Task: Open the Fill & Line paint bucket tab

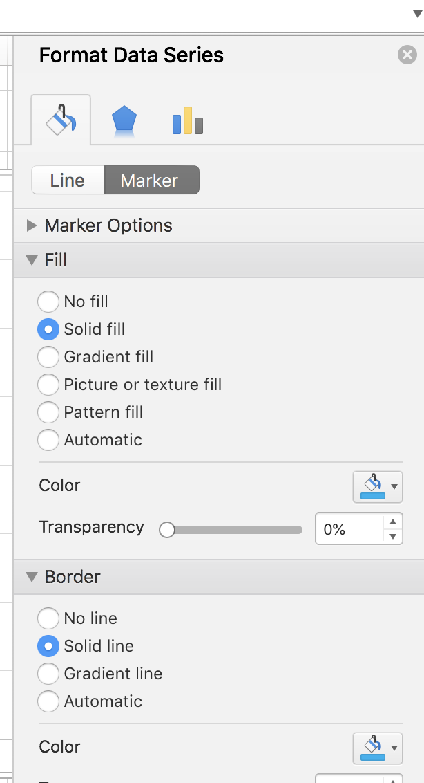Action: pos(61,120)
